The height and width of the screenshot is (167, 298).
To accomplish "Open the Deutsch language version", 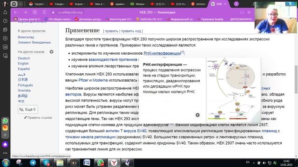I will pos(24,58).
